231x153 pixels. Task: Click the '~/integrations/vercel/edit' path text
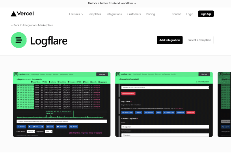[129, 79]
